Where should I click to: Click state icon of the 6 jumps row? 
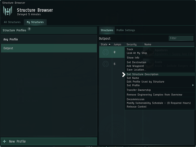[106, 64]
